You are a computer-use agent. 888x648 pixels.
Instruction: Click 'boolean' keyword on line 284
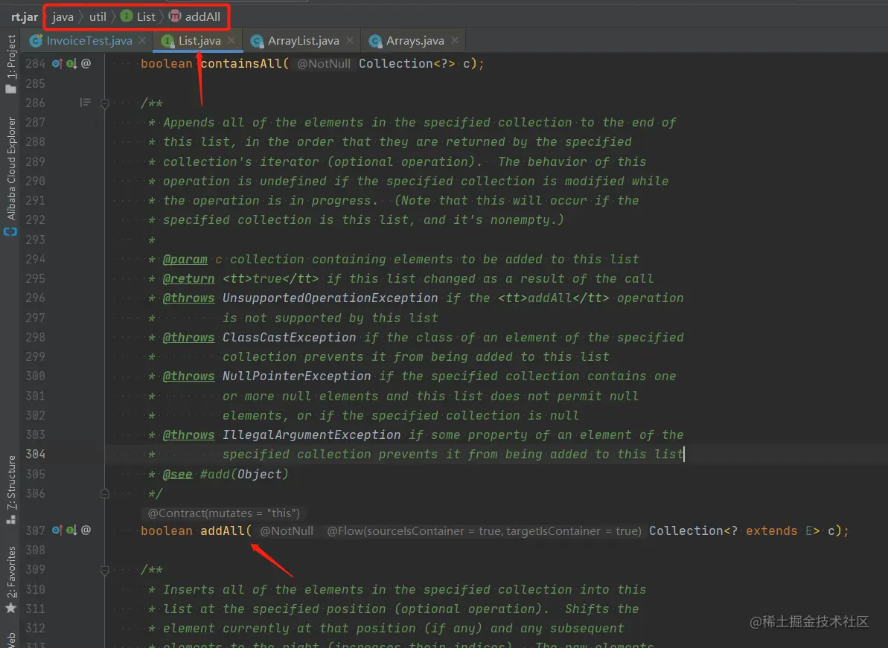(x=167, y=63)
